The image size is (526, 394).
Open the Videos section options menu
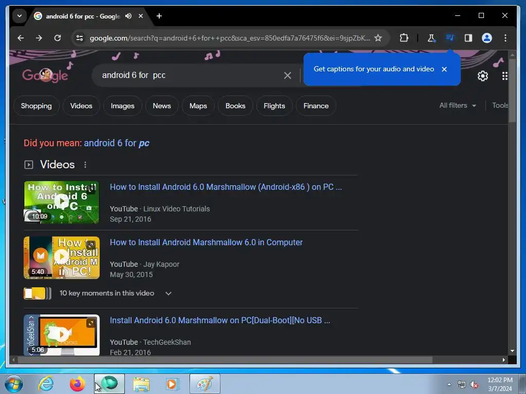click(85, 165)
